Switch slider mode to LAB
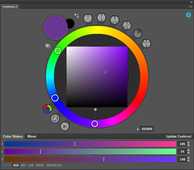194x170 pixels. (31, 165)
